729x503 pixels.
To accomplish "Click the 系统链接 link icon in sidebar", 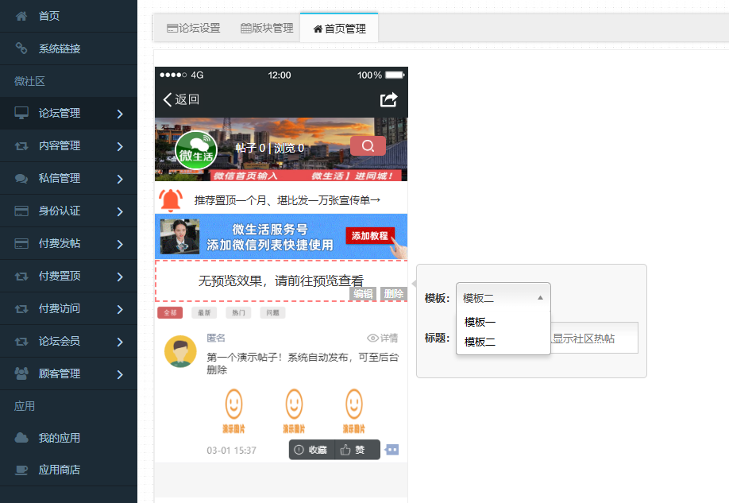I will coord(21,48).
